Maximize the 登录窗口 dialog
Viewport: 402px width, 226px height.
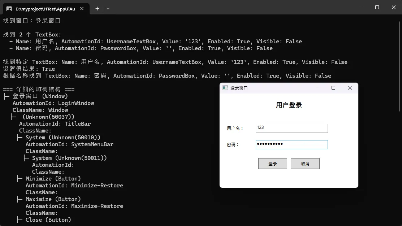[x=333, y=88]
